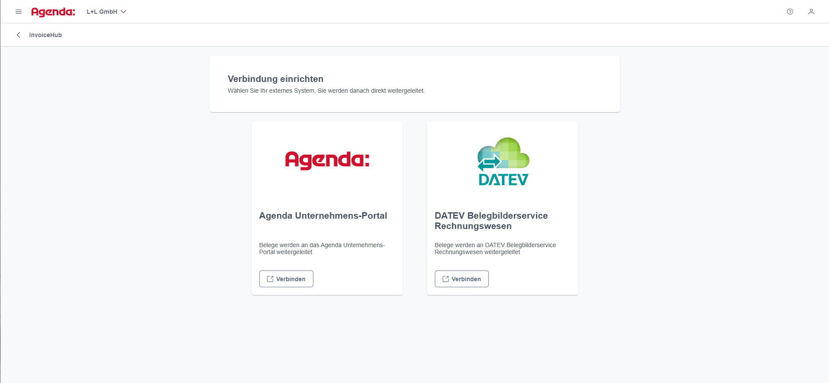829x383 pixels.
Task: Click the 'Wählen Sie Ihr externes System' subtitle
Action: pyautogui.click(x=326, y=91)
